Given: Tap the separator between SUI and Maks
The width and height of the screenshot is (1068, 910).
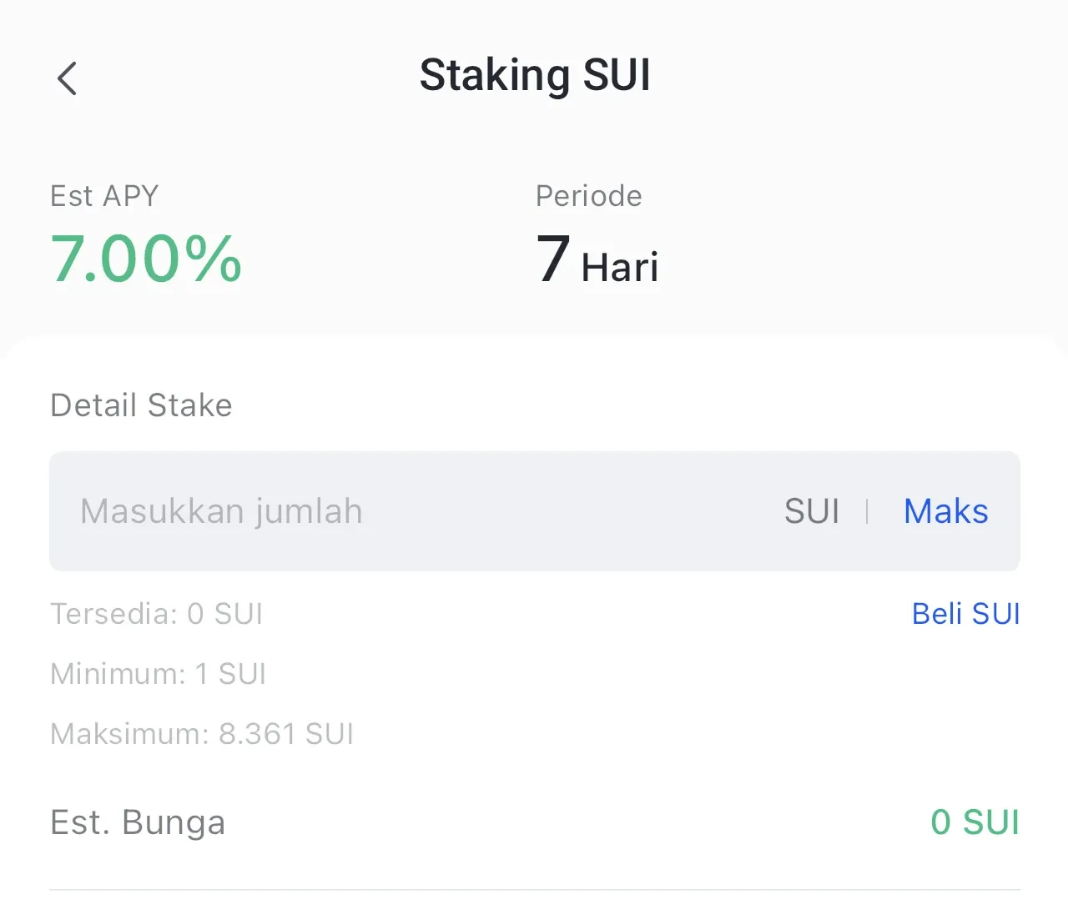Looking at the screenshot, I should tap(868, 511).
